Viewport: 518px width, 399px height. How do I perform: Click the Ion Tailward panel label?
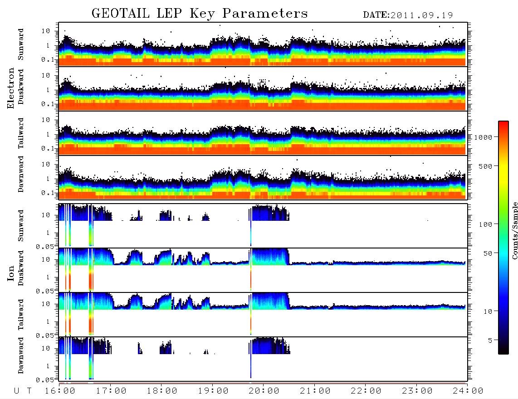click(x=21, y=315)
